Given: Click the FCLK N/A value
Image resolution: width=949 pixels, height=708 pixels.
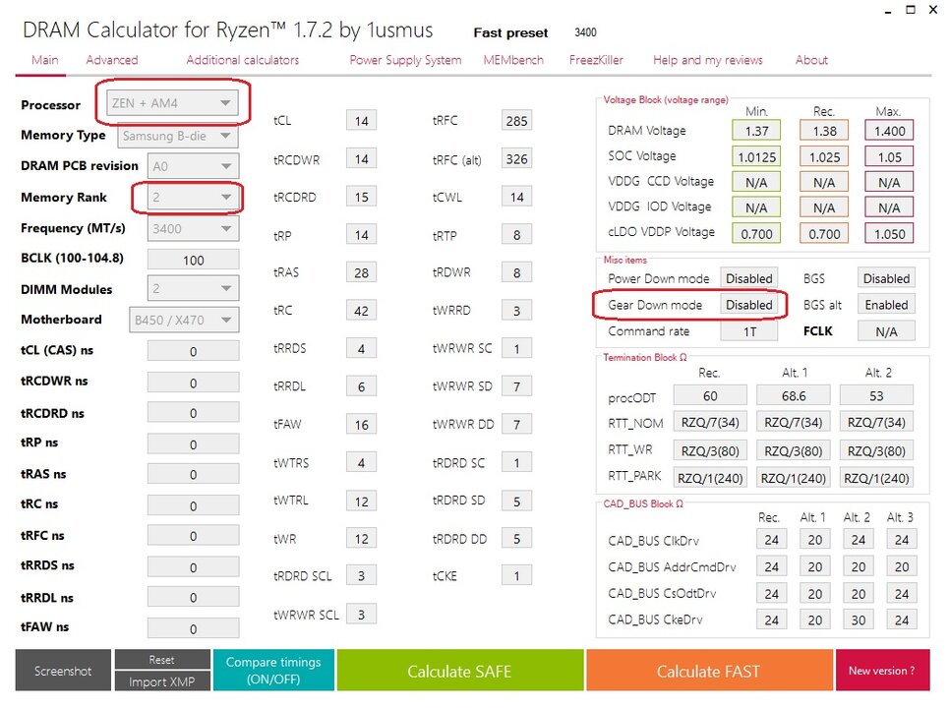Looking at the screenshot, I should [886, 331].
